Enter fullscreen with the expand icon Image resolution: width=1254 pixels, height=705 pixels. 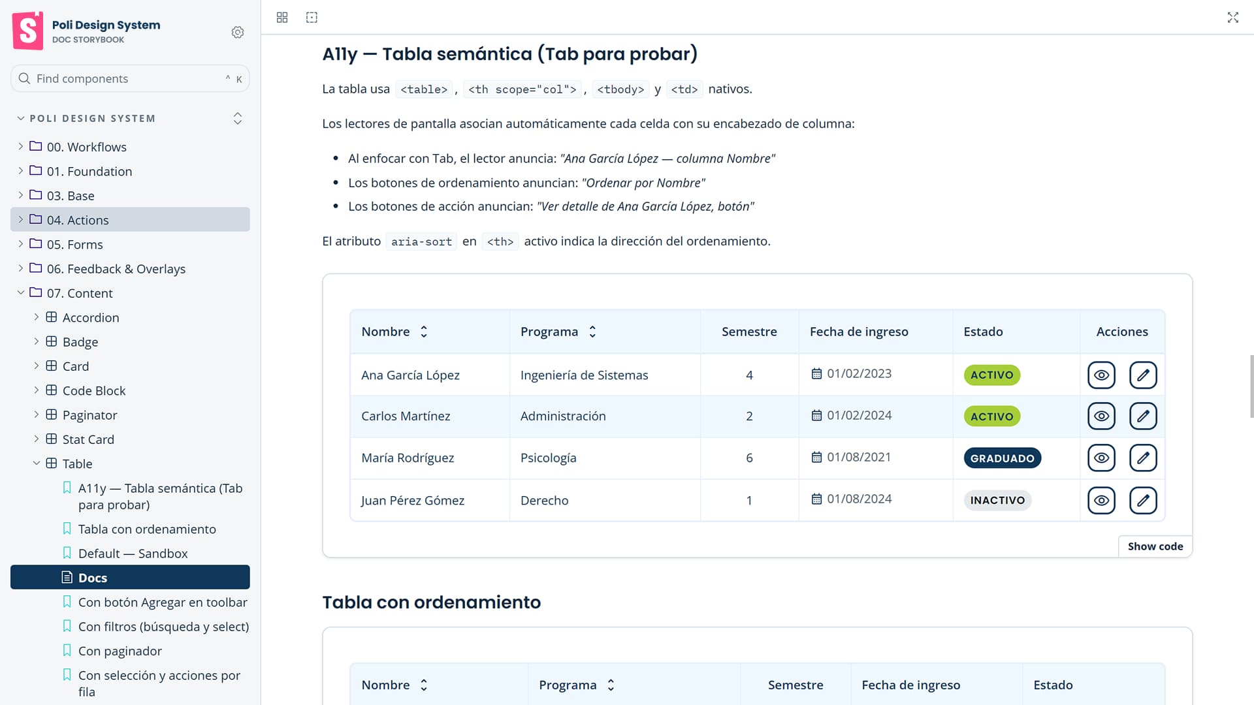coord(1232,18)
